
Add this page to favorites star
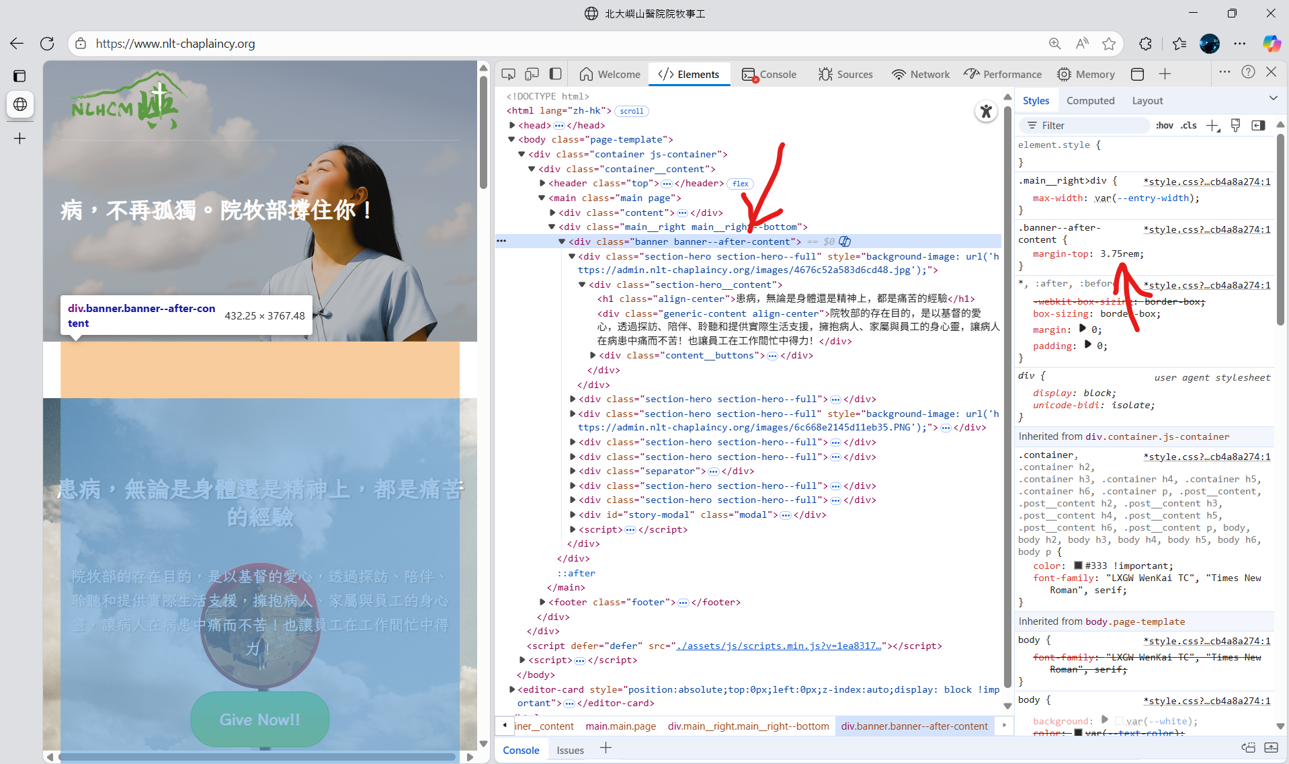(x=1109, y=44)
